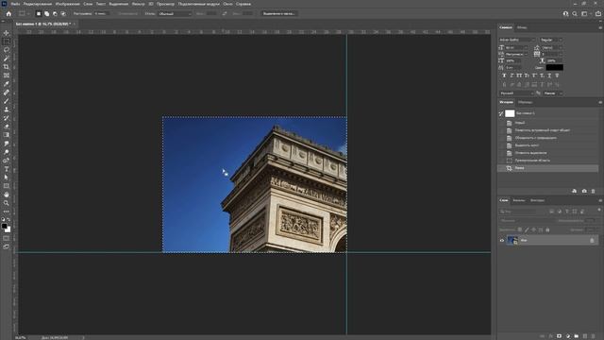Open the File menu

(15, 4)
